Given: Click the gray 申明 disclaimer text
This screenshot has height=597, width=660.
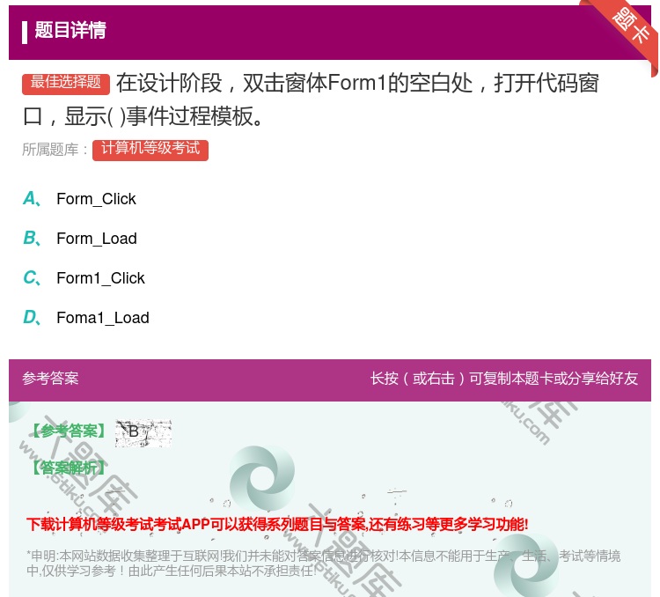Looking at the screenshot, I should pyautogui.click(x=323, y=564).
